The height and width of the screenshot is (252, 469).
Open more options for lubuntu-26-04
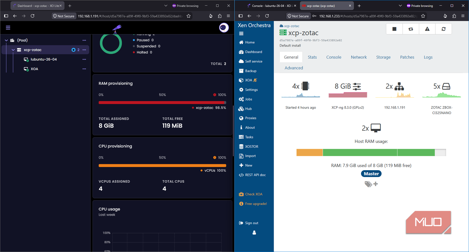[x=84, y=59]
